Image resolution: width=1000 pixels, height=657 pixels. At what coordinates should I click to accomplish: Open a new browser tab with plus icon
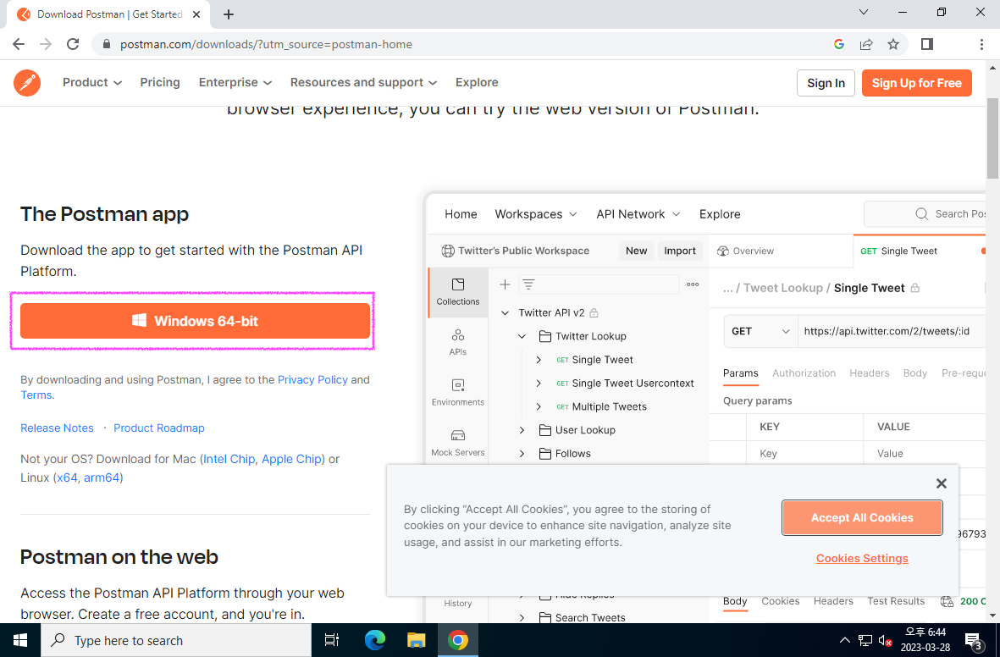[x=229, y=14]
